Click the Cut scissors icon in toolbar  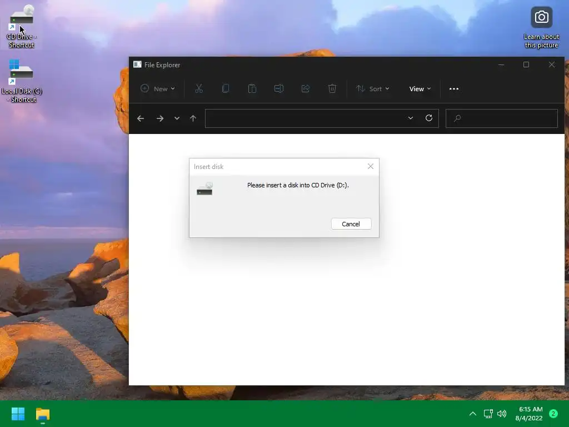pyautogui.click(x=198, y=88)
